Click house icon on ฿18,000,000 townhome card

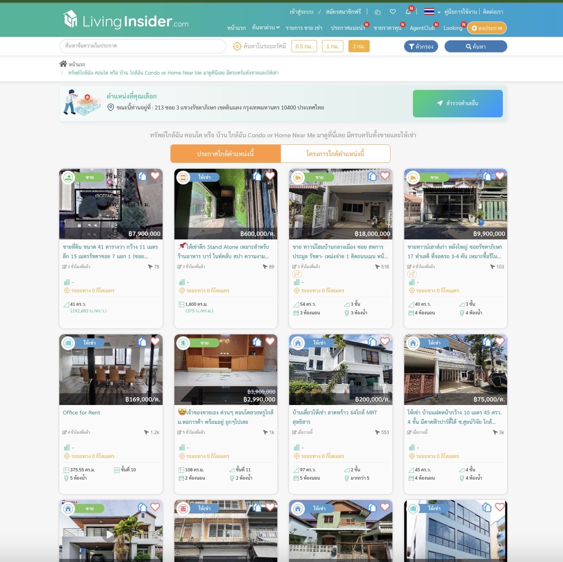372,176
